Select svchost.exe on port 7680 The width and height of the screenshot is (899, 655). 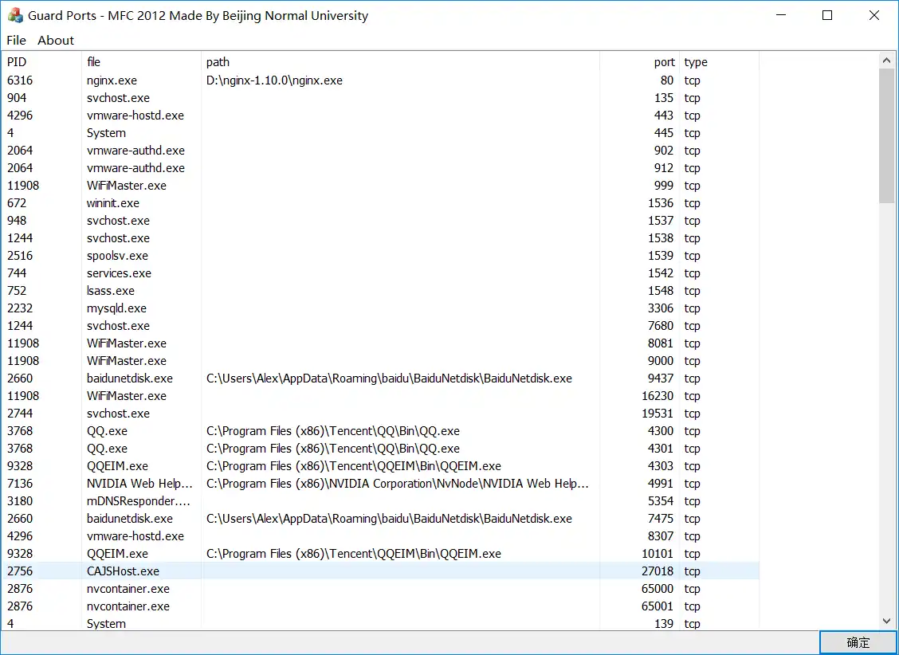pyautogui.click(x=381, y=325)
